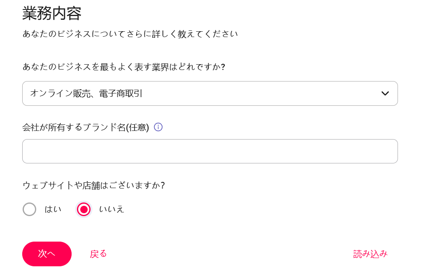
Task: Click the info icon beside ブランド名(任意)
Action: pyautogui.click(x=158, y=127)
